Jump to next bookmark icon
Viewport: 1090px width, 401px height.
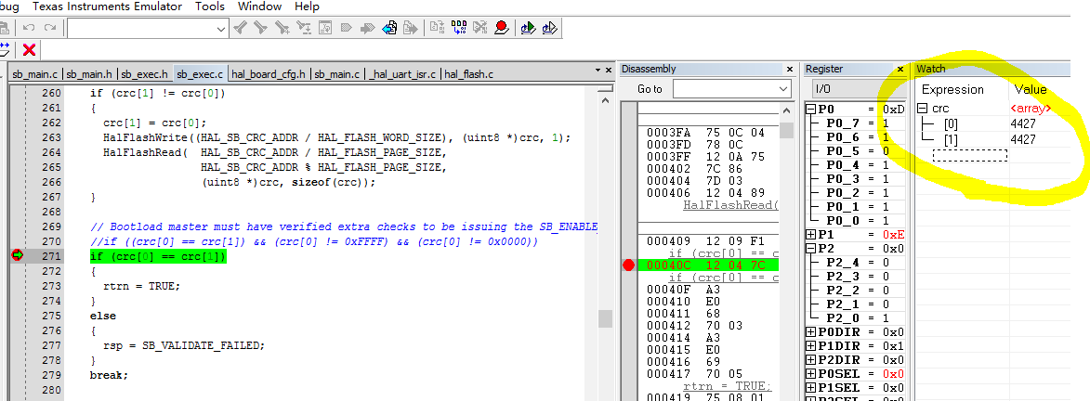coord(367,28)
